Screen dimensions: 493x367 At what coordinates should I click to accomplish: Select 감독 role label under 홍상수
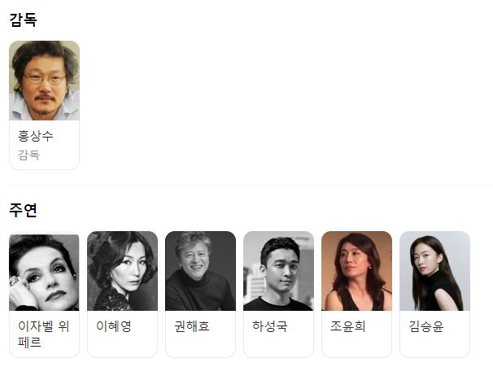coord(29,155)
